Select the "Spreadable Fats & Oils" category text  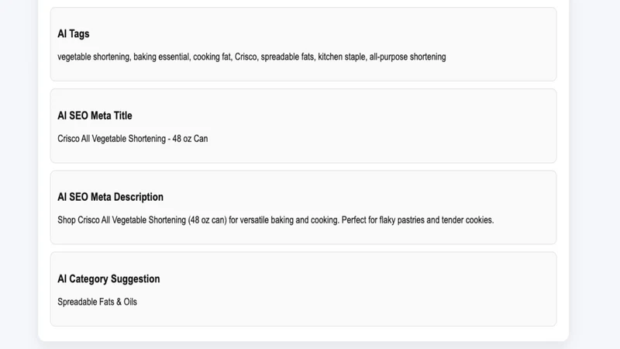(98, 302)
